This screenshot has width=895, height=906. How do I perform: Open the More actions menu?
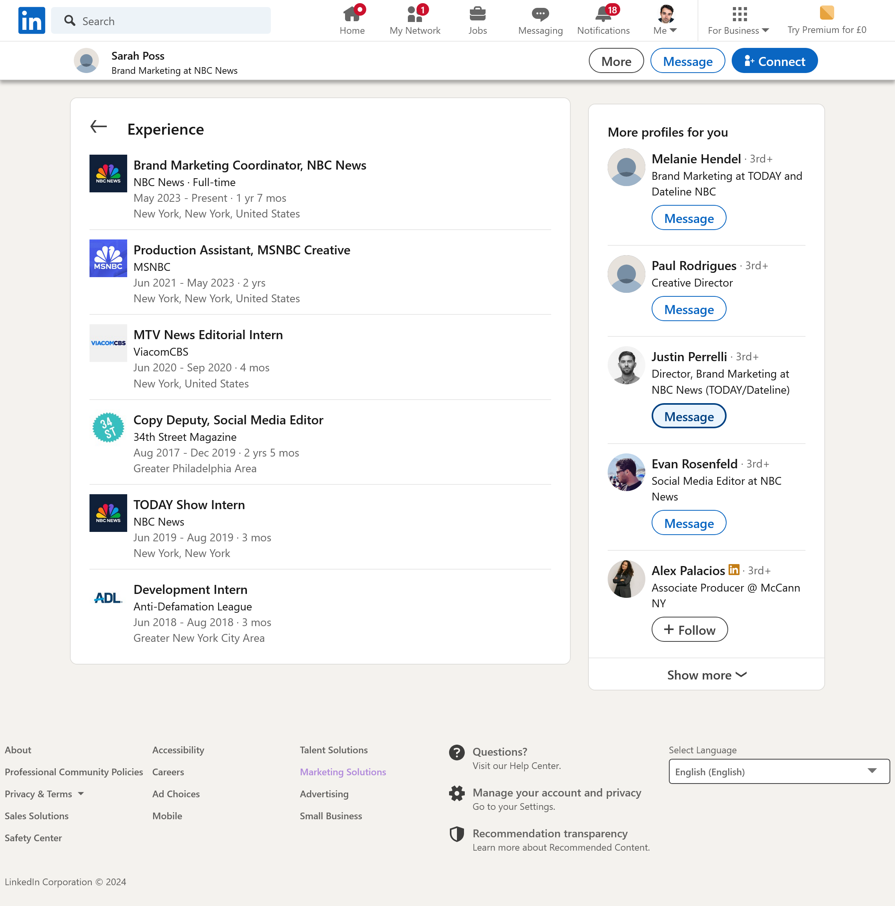(x=616, y=60)
